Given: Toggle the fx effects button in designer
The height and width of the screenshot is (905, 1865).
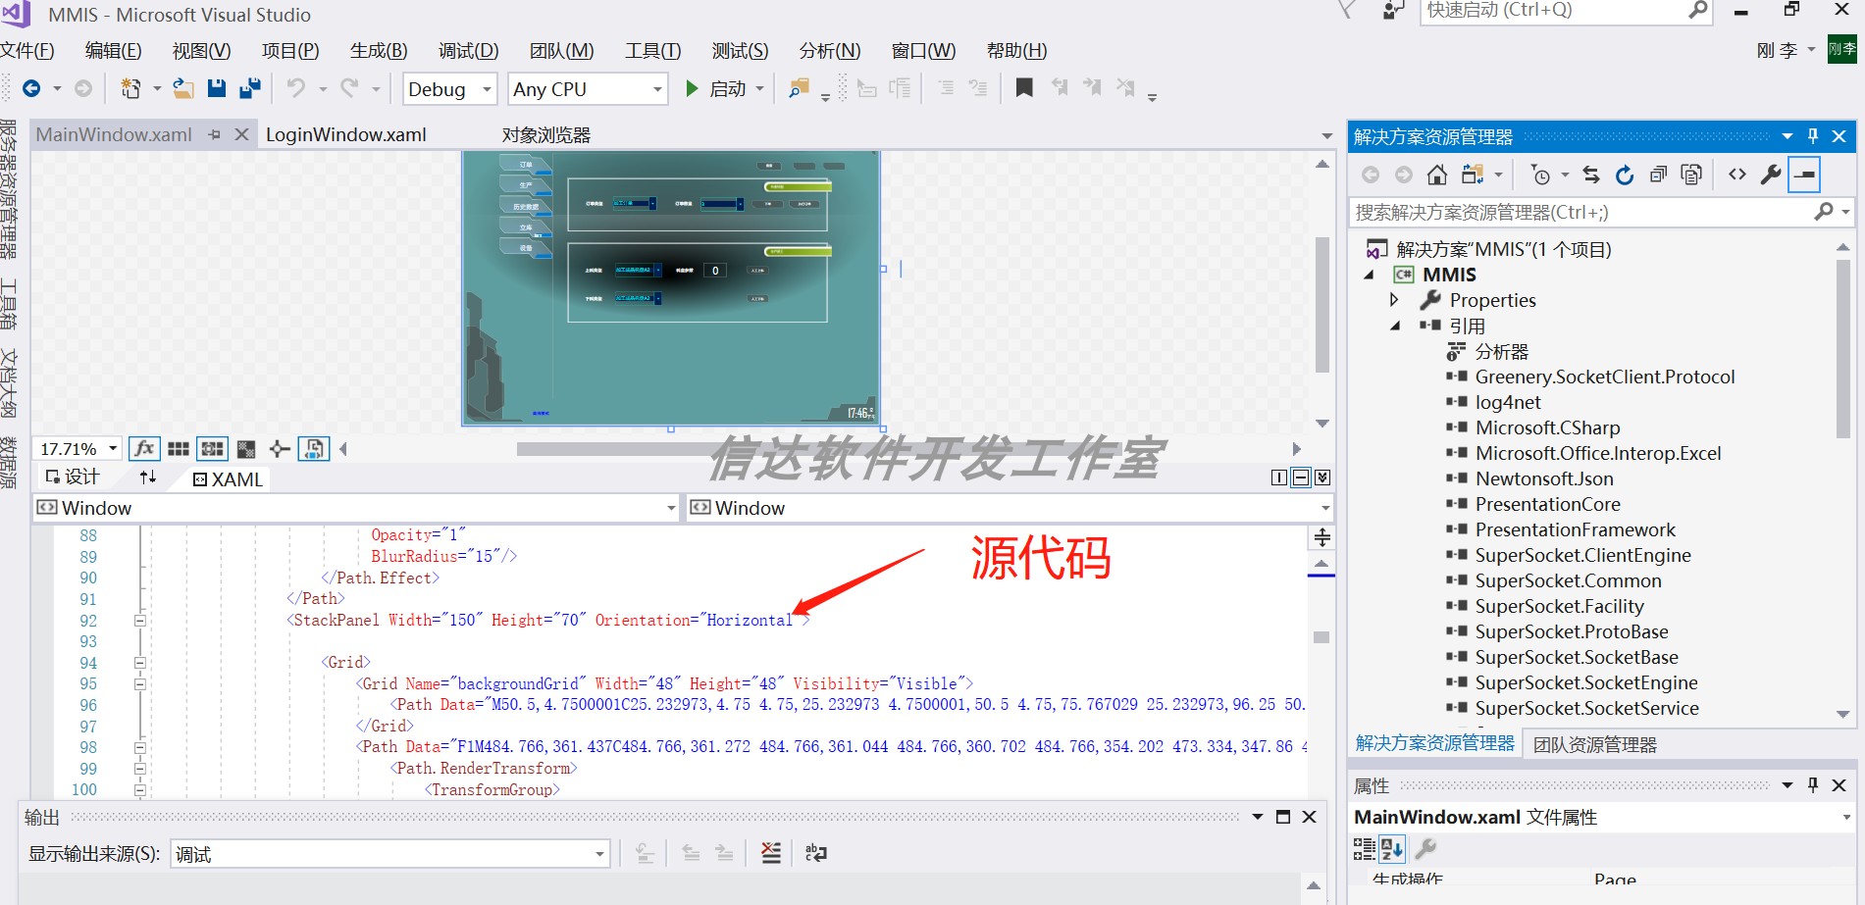Looking at the screenshot, I should pyautogui.click(x=144, y=449).
